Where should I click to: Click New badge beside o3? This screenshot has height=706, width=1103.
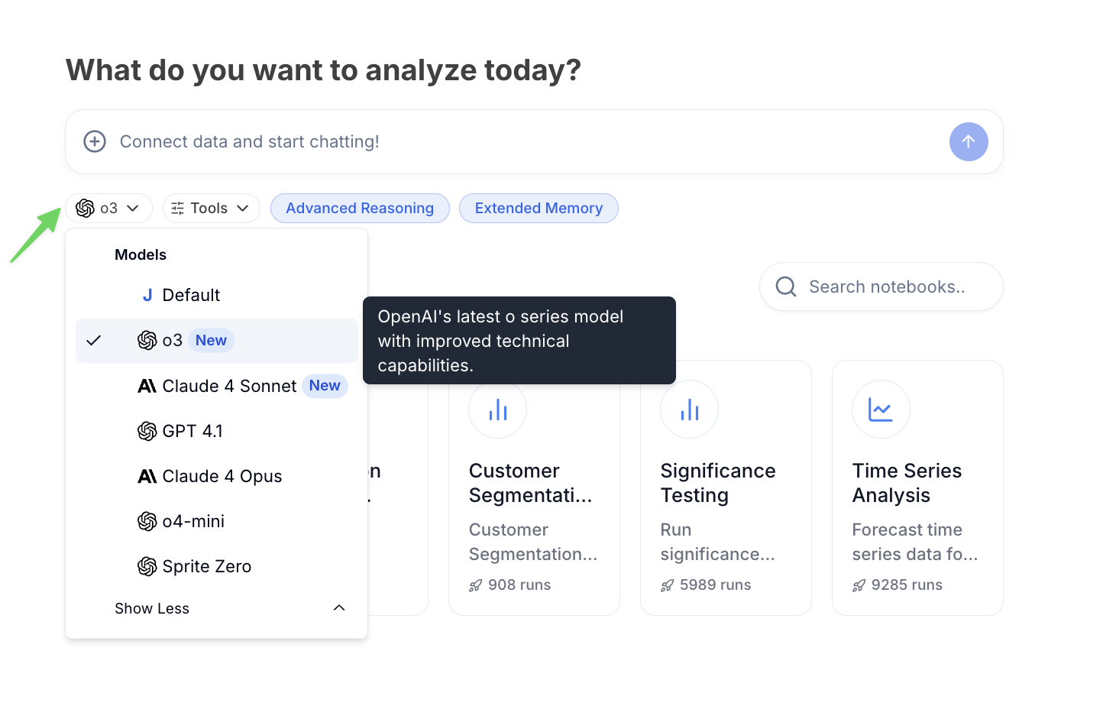[x=211, y=340]
